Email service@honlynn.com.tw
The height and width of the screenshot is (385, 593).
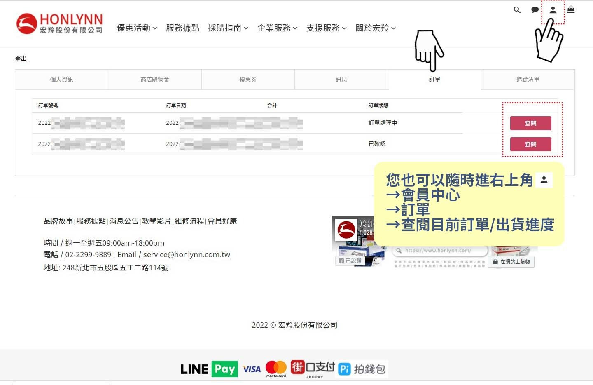pos(187,255)
